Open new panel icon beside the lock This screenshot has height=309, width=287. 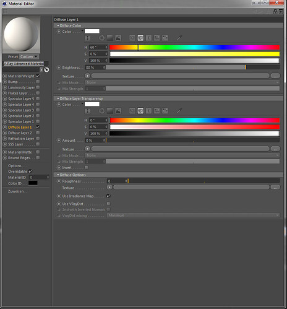coord(281,12)
